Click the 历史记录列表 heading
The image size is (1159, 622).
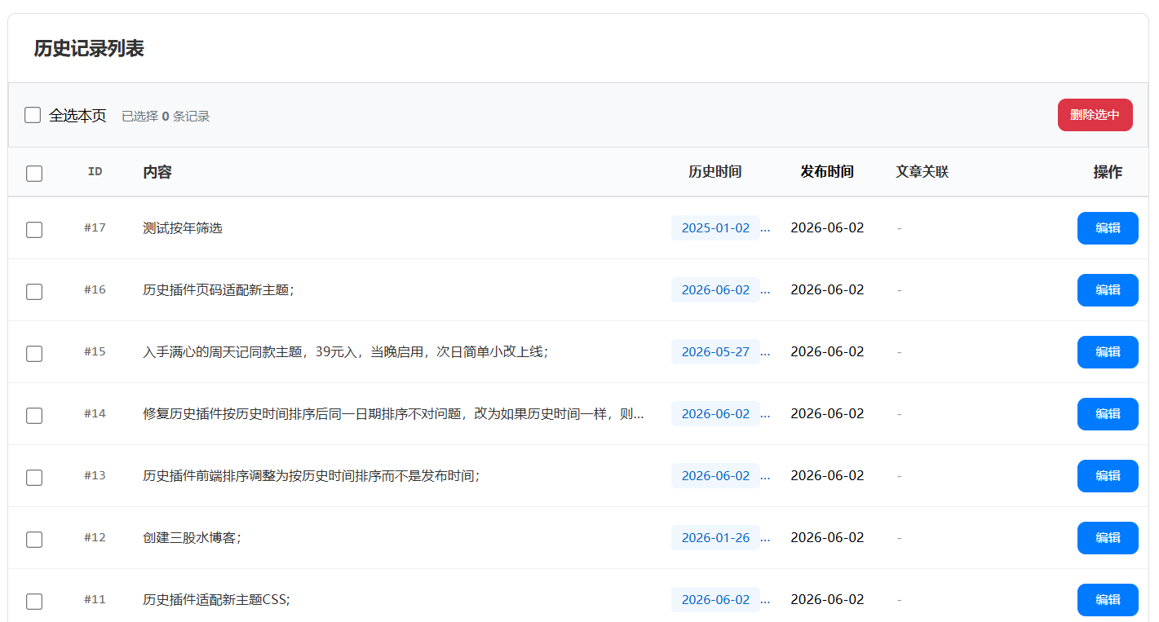point(89,48)
